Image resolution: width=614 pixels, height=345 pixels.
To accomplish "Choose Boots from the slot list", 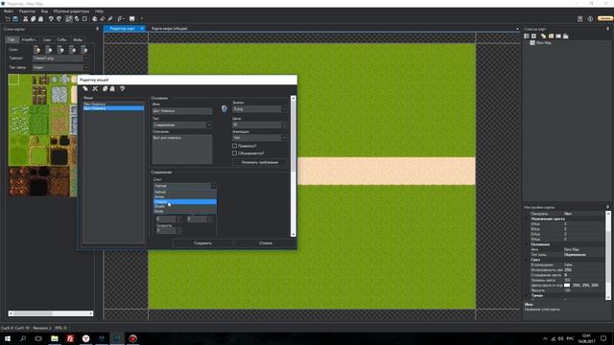I will click(x=185, y=211).
